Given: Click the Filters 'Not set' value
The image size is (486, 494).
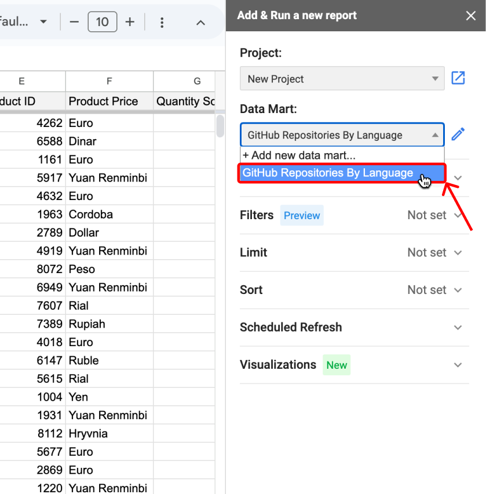Looking at the screenshot, I should 427,216.
